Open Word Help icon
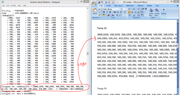The image size is (180, 95). 178,5
